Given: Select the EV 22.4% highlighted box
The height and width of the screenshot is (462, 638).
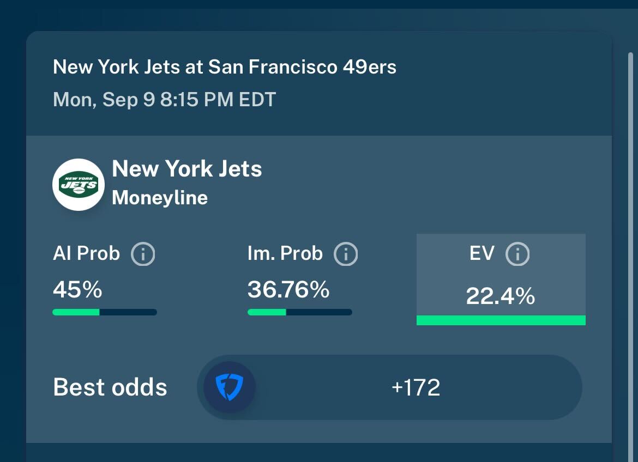Looking at the screenshot, I should pyautogui.click(x=501, y=279).
